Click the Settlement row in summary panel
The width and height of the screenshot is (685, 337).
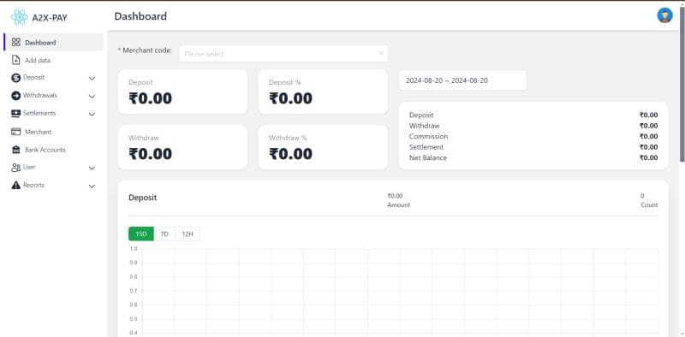pyautogui.click(x=533, y=147)
